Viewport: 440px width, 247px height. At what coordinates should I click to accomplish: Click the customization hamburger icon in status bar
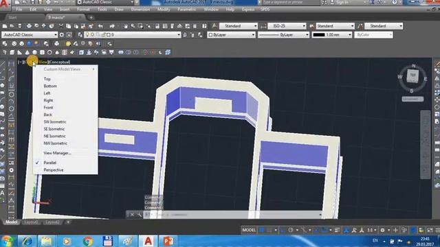pos(437,231)
